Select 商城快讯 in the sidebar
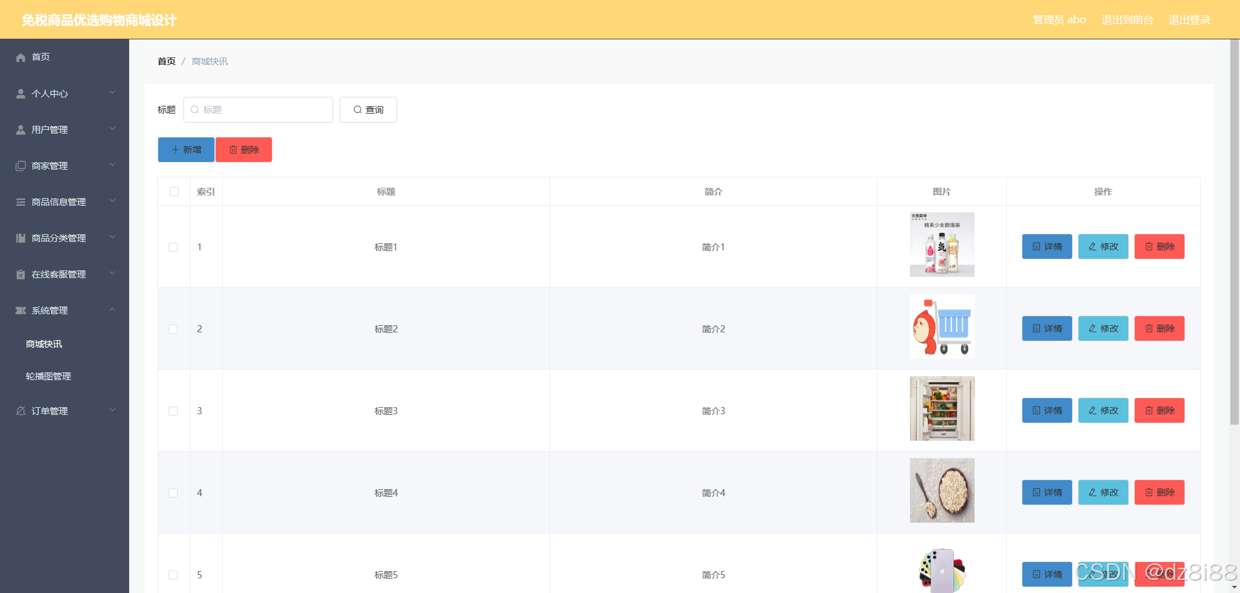This screenshot has height=593, width=1240. tap(43, 344)
